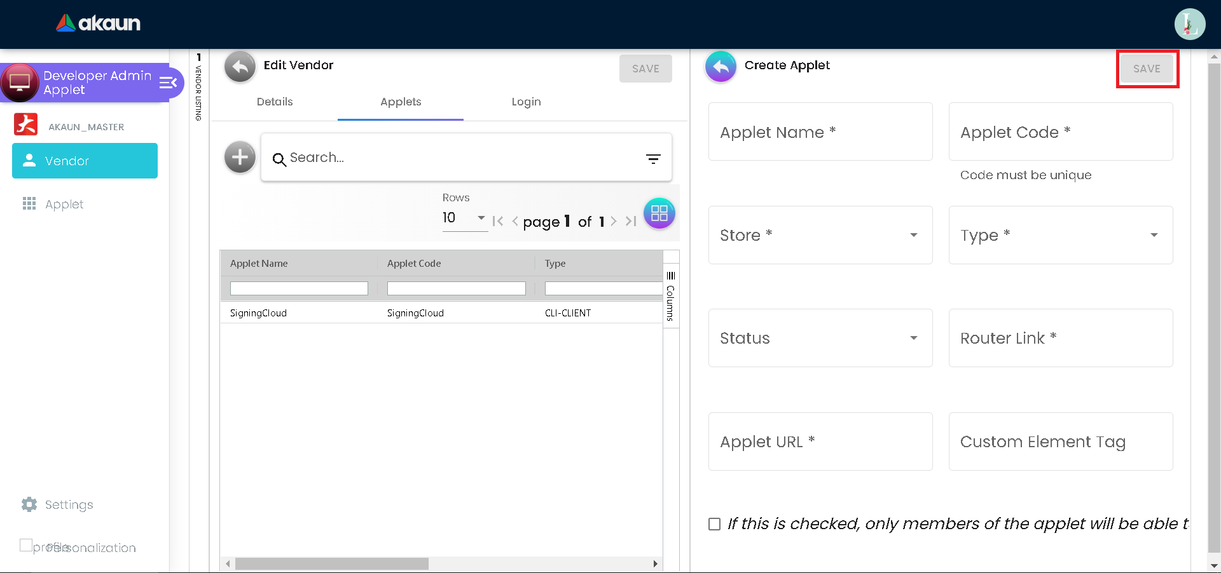
Task: Click the Edit Vendor back arrow
Action: [240, 66]
